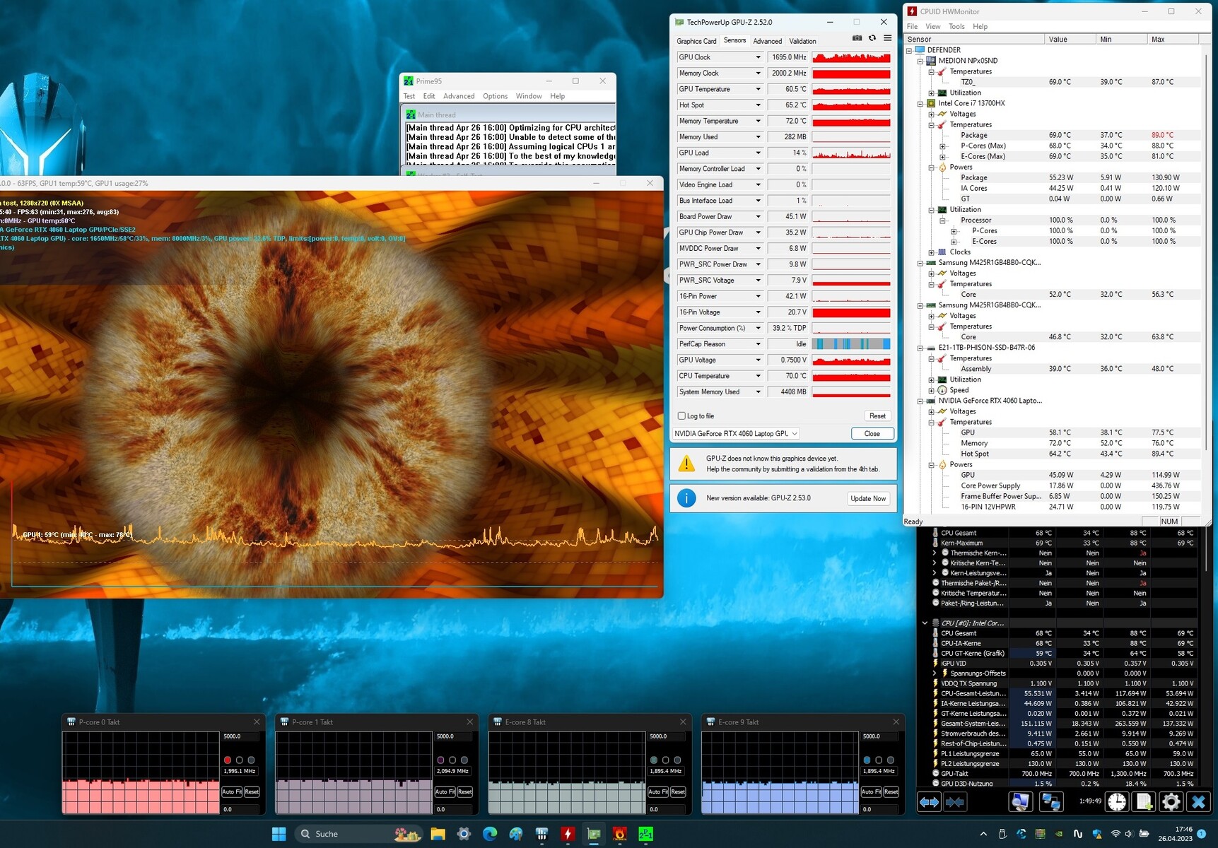Image resolution: width=1218 pixels, height=848 pixels.
Task: Open GPU selector NVIDIA GeForce RTX 4060 dropdown
Action: click(736, 433)
